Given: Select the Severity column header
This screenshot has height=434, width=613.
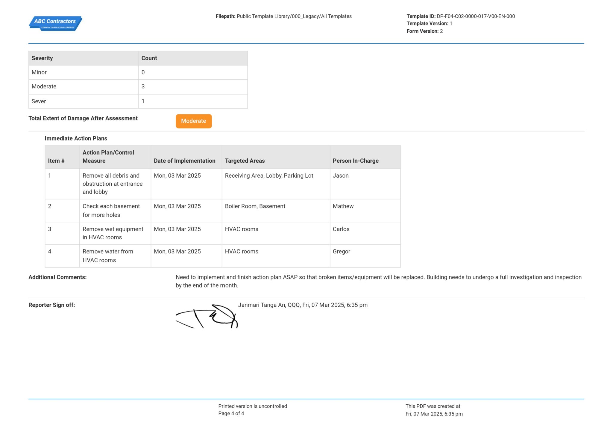Looking at the screenshot, I should (42, 58).
